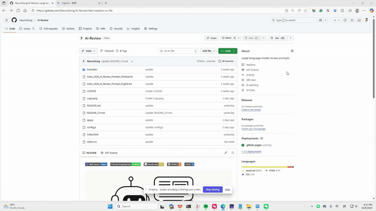Screen dimensions: 376x211
Task: Open File Explorer from taskbar
Action: [x=249, y=206]
